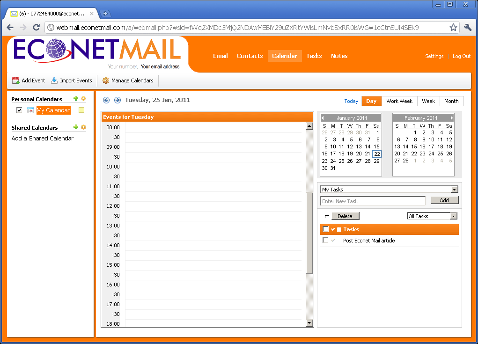Add a new personal calendar with green plus
The image size is (478, 344).
(75, 99)
